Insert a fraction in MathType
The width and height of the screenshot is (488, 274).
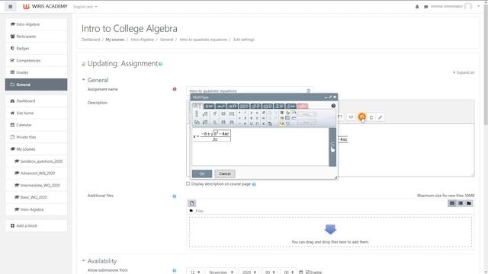(x=197, y=113)
